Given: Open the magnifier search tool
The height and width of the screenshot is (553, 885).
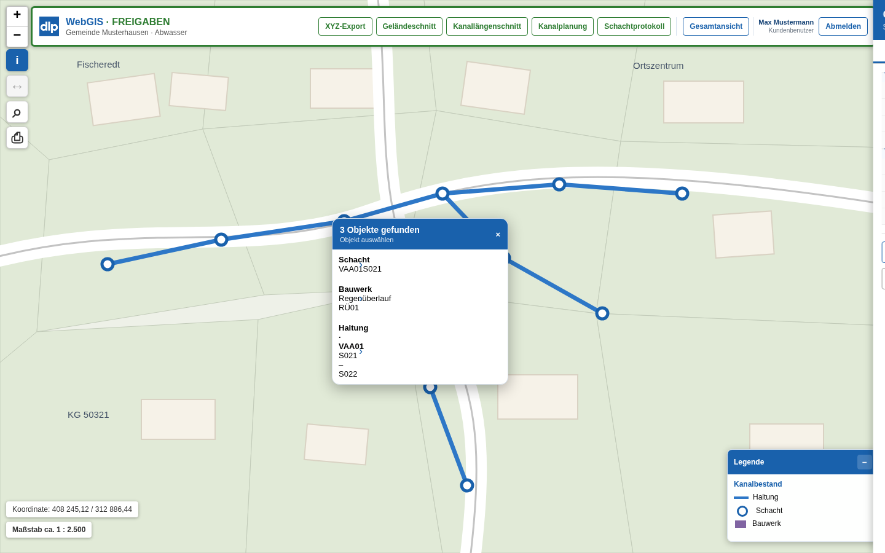Looking at the screenshot, I should (x=17, y=112).
